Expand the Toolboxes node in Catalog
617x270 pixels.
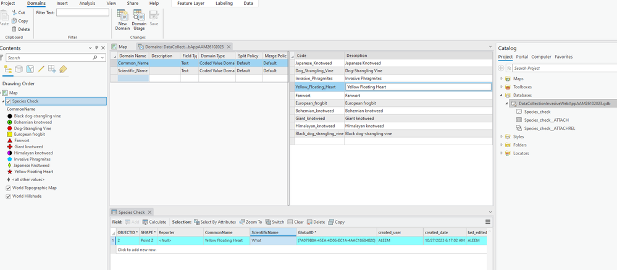(502, 87)
